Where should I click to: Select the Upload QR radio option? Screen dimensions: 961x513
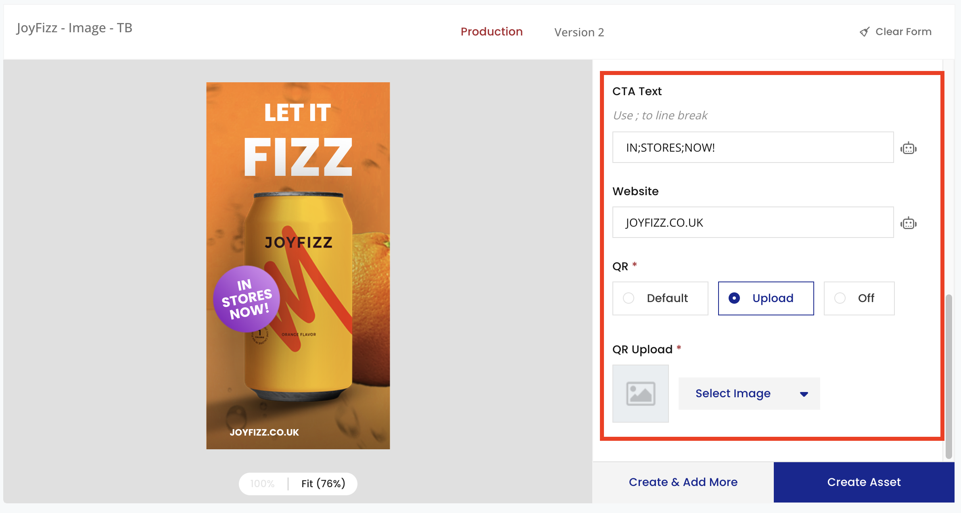pos(734,298)
